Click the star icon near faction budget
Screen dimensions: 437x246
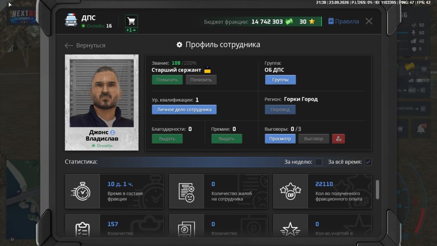click(x=312, y=21)
